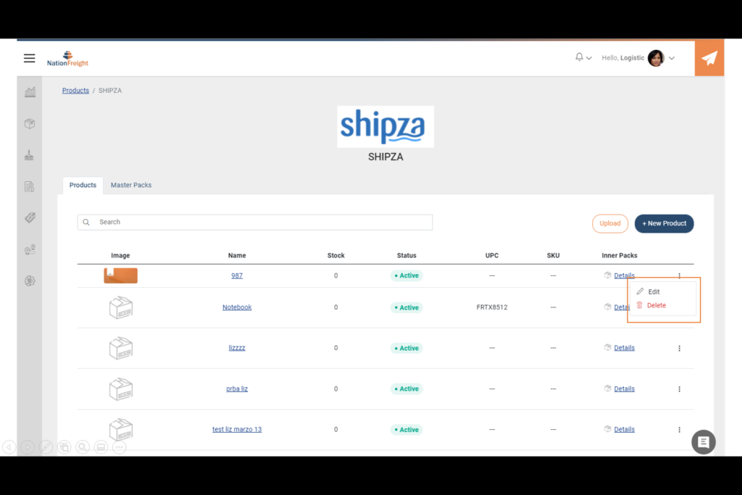Click the FRTX8512 UPC value
The height and width of the screenshot is (495, 742).
492,307
